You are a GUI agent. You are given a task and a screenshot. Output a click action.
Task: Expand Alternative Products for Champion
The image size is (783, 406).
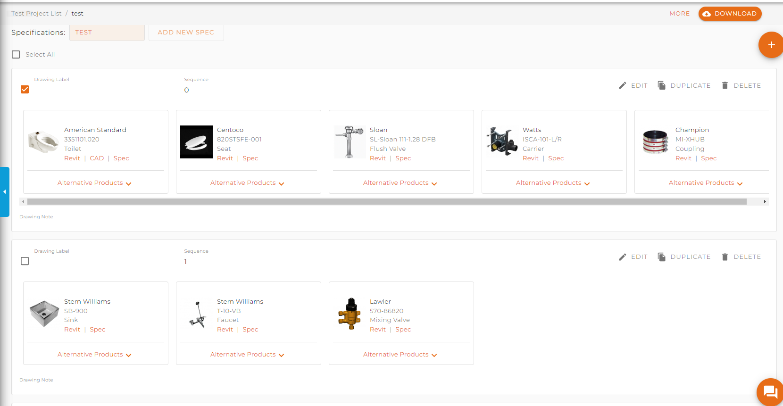pyautogui.click(x=706, y=183)
